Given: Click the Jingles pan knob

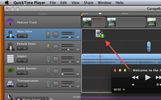Looking at the screenshot, I should tap(56, 59).
